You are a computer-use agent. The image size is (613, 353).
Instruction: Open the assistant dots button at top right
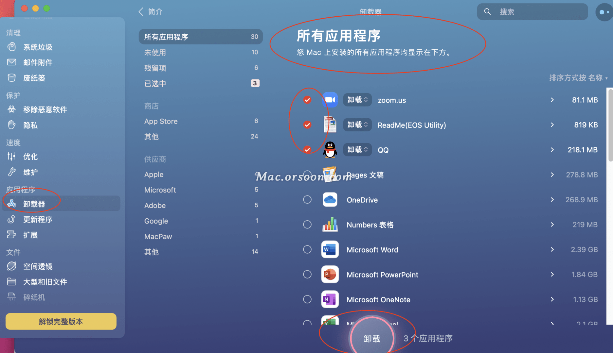pos(604,12)
